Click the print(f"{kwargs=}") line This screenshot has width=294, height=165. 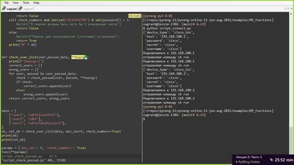[x=26, y=61]
